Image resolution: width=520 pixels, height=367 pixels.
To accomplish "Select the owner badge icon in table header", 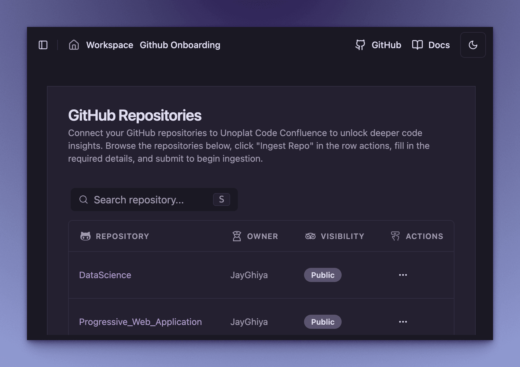I will pyautogui.click(x=237, y=236).
